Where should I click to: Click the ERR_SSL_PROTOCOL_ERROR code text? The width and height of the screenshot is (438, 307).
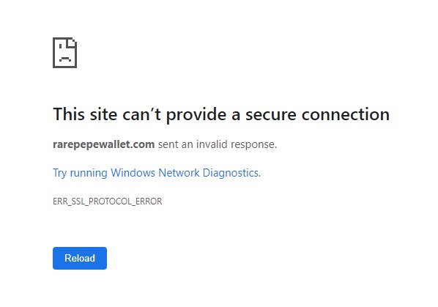click(107, 201)
